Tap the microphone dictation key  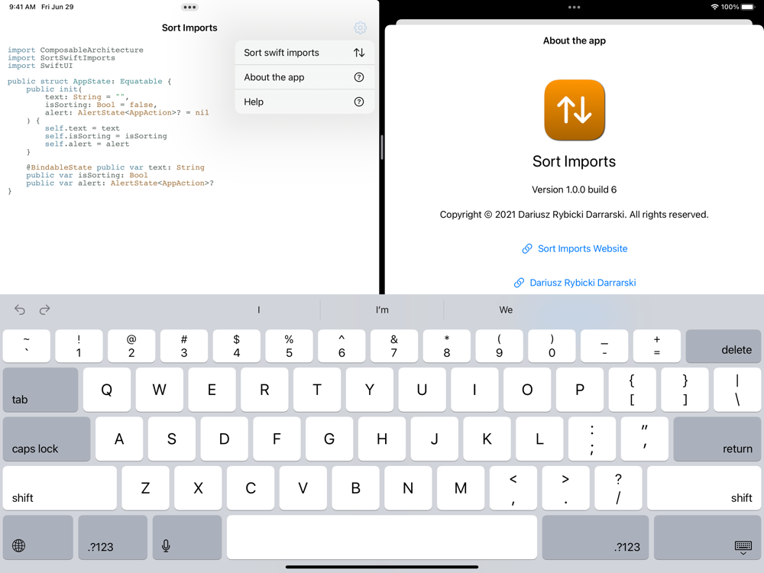click(187, 537)
